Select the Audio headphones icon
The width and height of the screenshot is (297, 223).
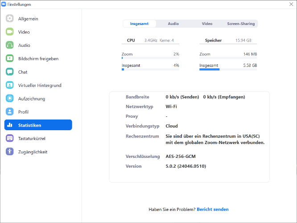pos(10,45)
